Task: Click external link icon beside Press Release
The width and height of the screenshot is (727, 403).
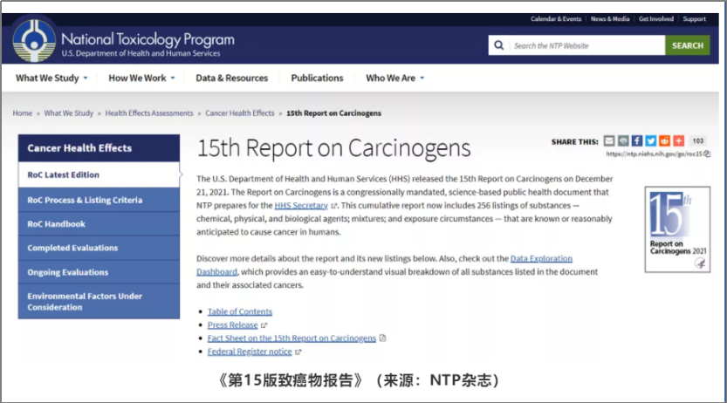Action: coord(264,325)
